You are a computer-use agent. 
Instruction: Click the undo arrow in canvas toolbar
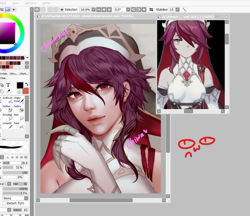pyautogui.click(x=37, y=10)
